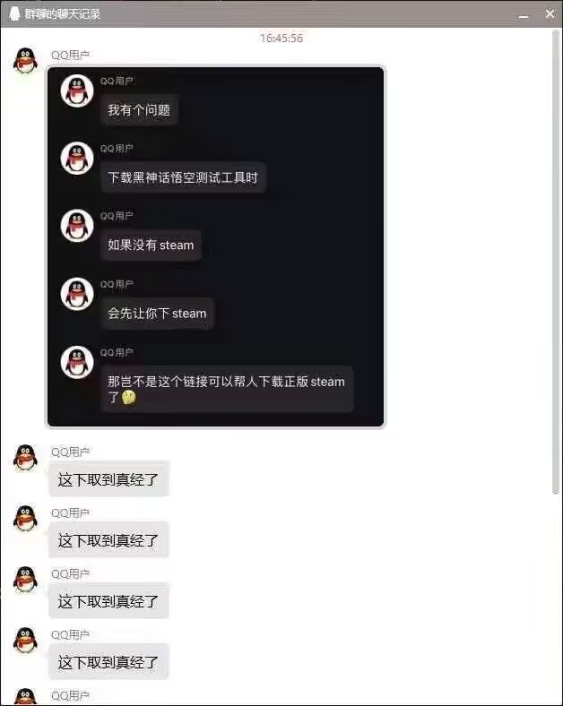Open the embedded dark chat screenshot image

click(216, 246)
